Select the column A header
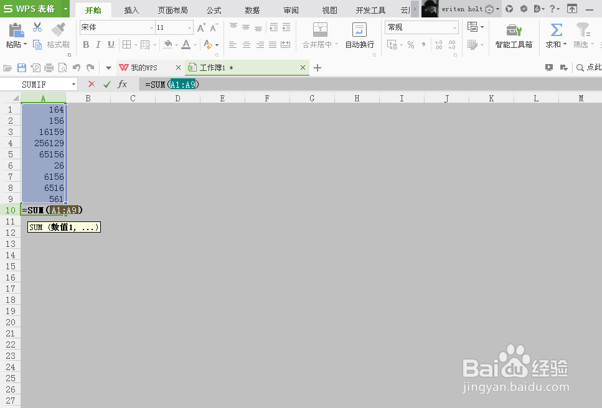602x408 pixels. click(x=44, y=98)
